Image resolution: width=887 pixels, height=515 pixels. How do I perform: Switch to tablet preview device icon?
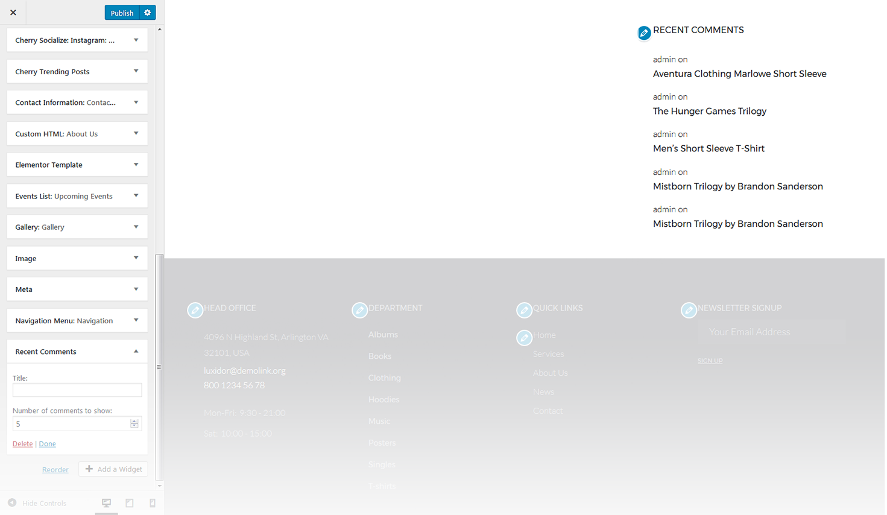pyautogui.click(x=130, y=503)
